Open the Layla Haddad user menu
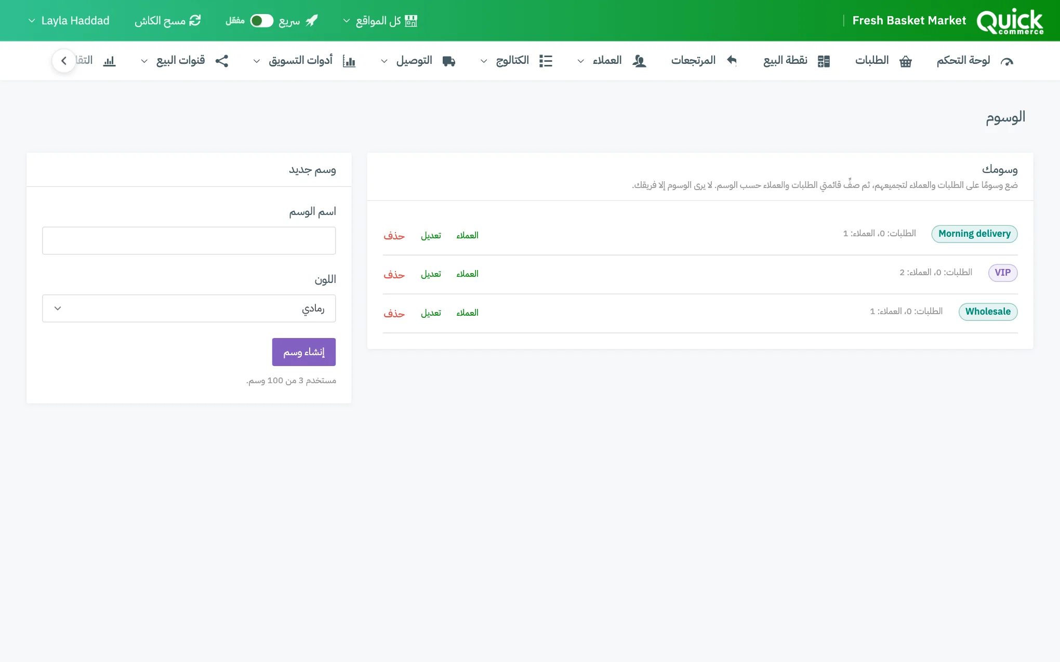 tap(69, 21)
